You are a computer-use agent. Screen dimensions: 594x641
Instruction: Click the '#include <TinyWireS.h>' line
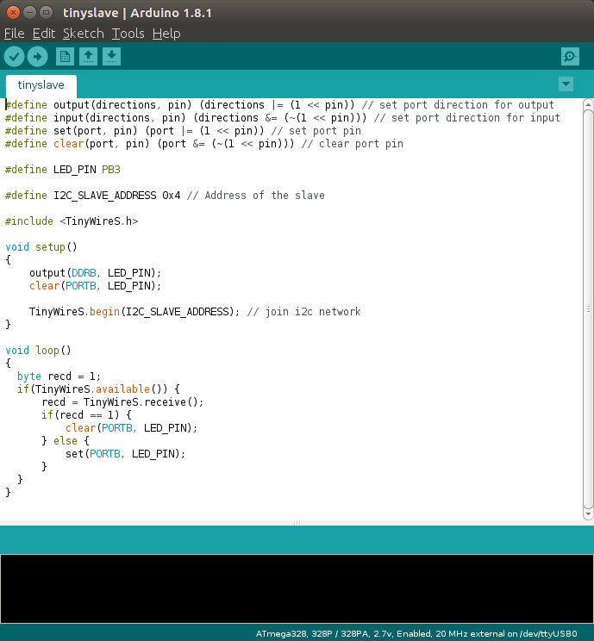click(x=72, y=221)
